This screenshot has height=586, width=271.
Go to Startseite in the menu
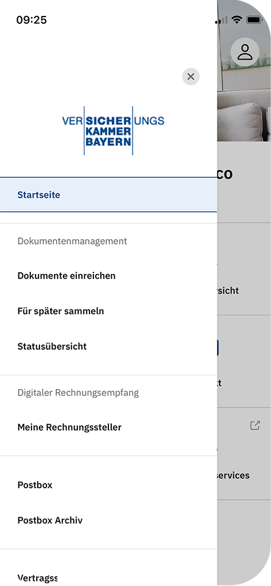tap(108, 195)
